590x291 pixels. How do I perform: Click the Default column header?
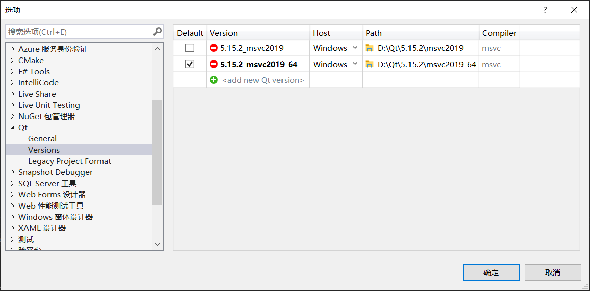point(190,33)
